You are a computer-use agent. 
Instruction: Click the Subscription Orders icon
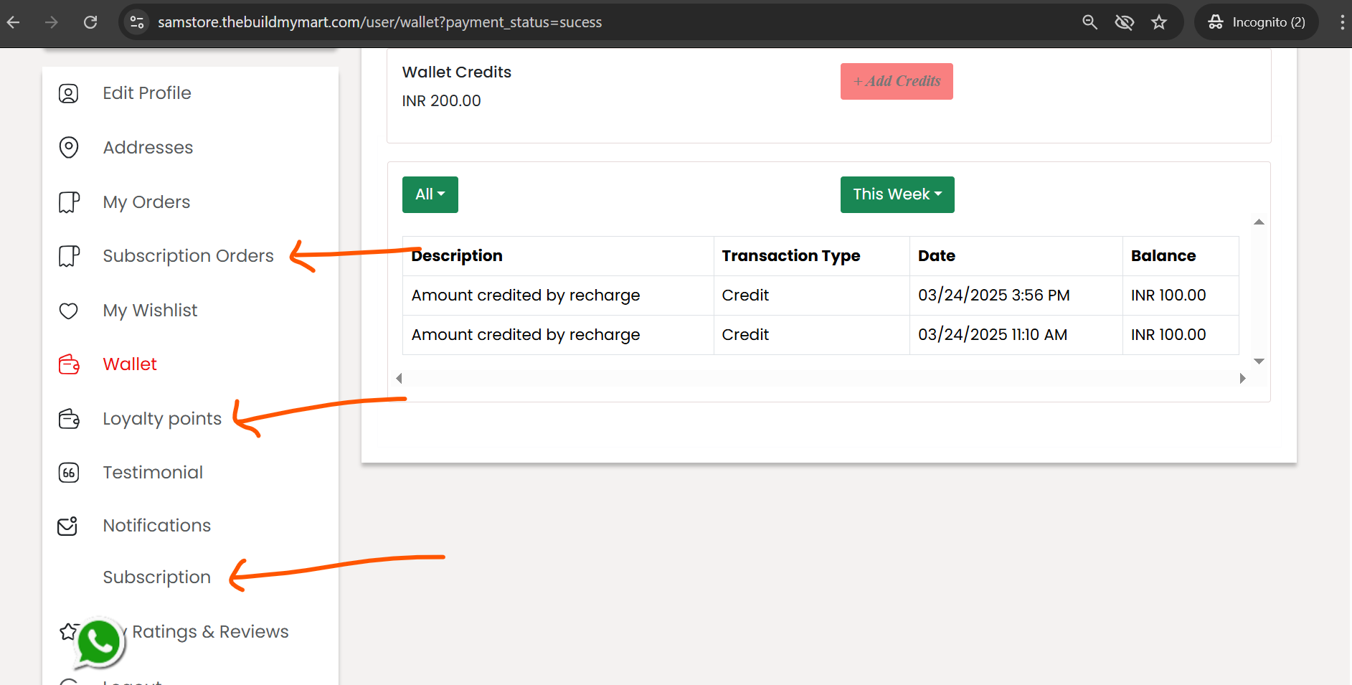click(x=69, y=256)
